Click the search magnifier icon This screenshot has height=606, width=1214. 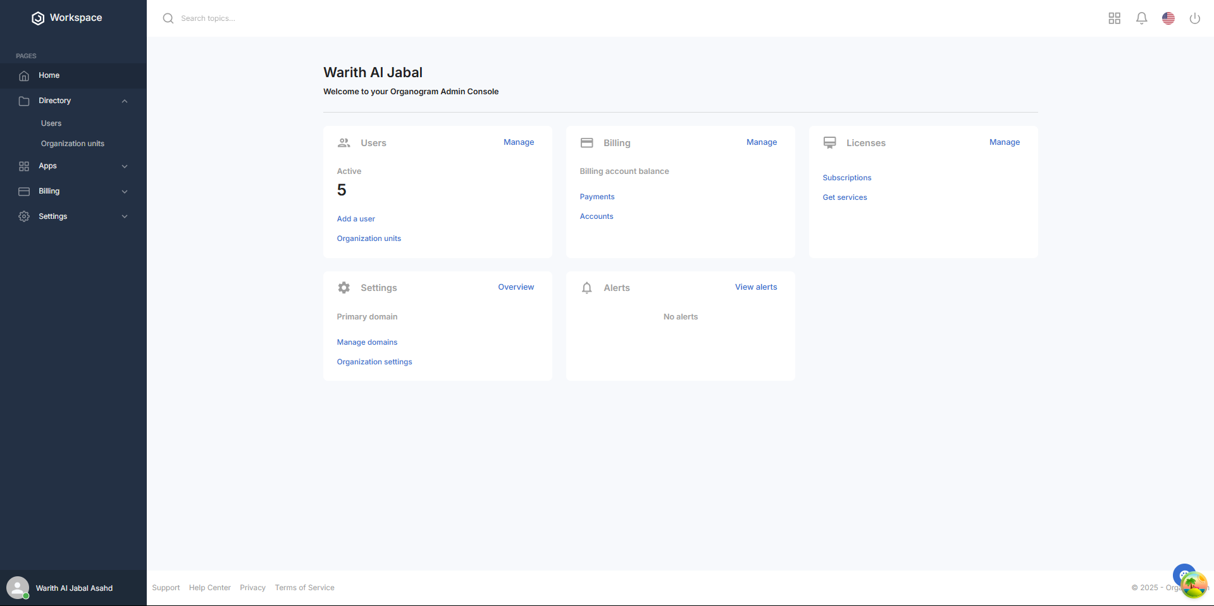(x=168, y=18)
